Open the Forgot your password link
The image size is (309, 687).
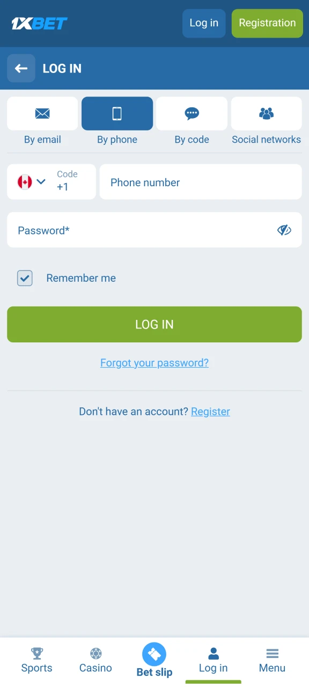pyautogui.click(x=154, y=362)
